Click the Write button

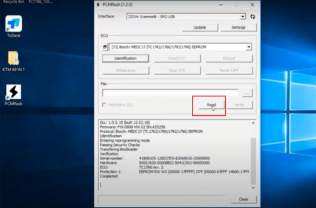[x=240, y=105]
